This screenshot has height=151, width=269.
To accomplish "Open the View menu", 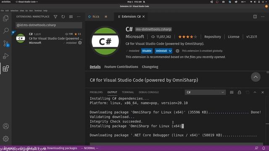I will 22,10.
